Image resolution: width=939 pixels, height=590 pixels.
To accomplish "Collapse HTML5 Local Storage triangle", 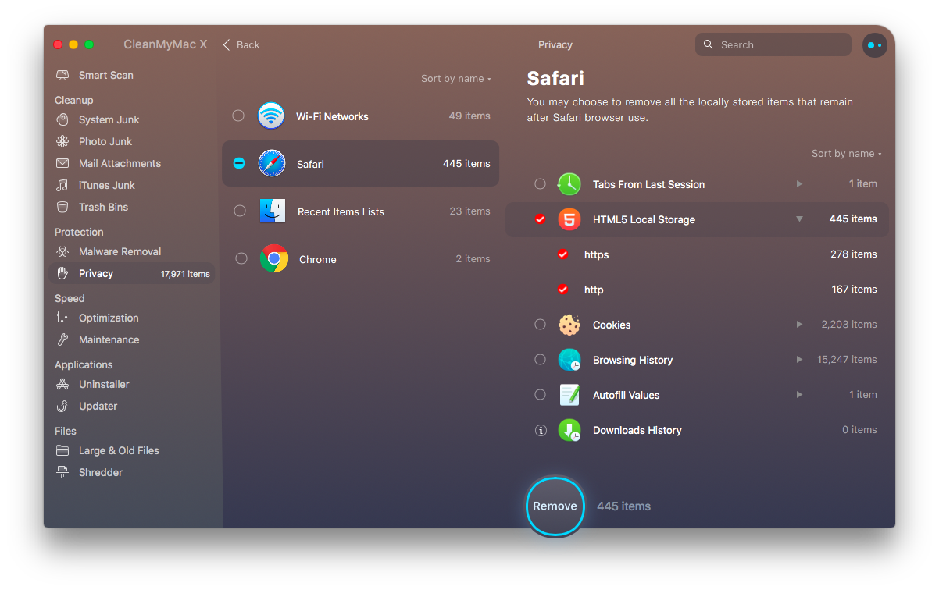I will point(799,219).
